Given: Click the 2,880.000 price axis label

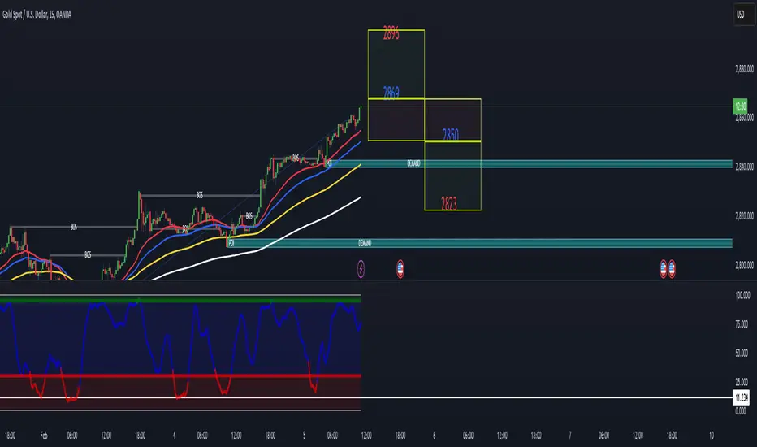Looking at the screenshot, I should tap(744, 69).
